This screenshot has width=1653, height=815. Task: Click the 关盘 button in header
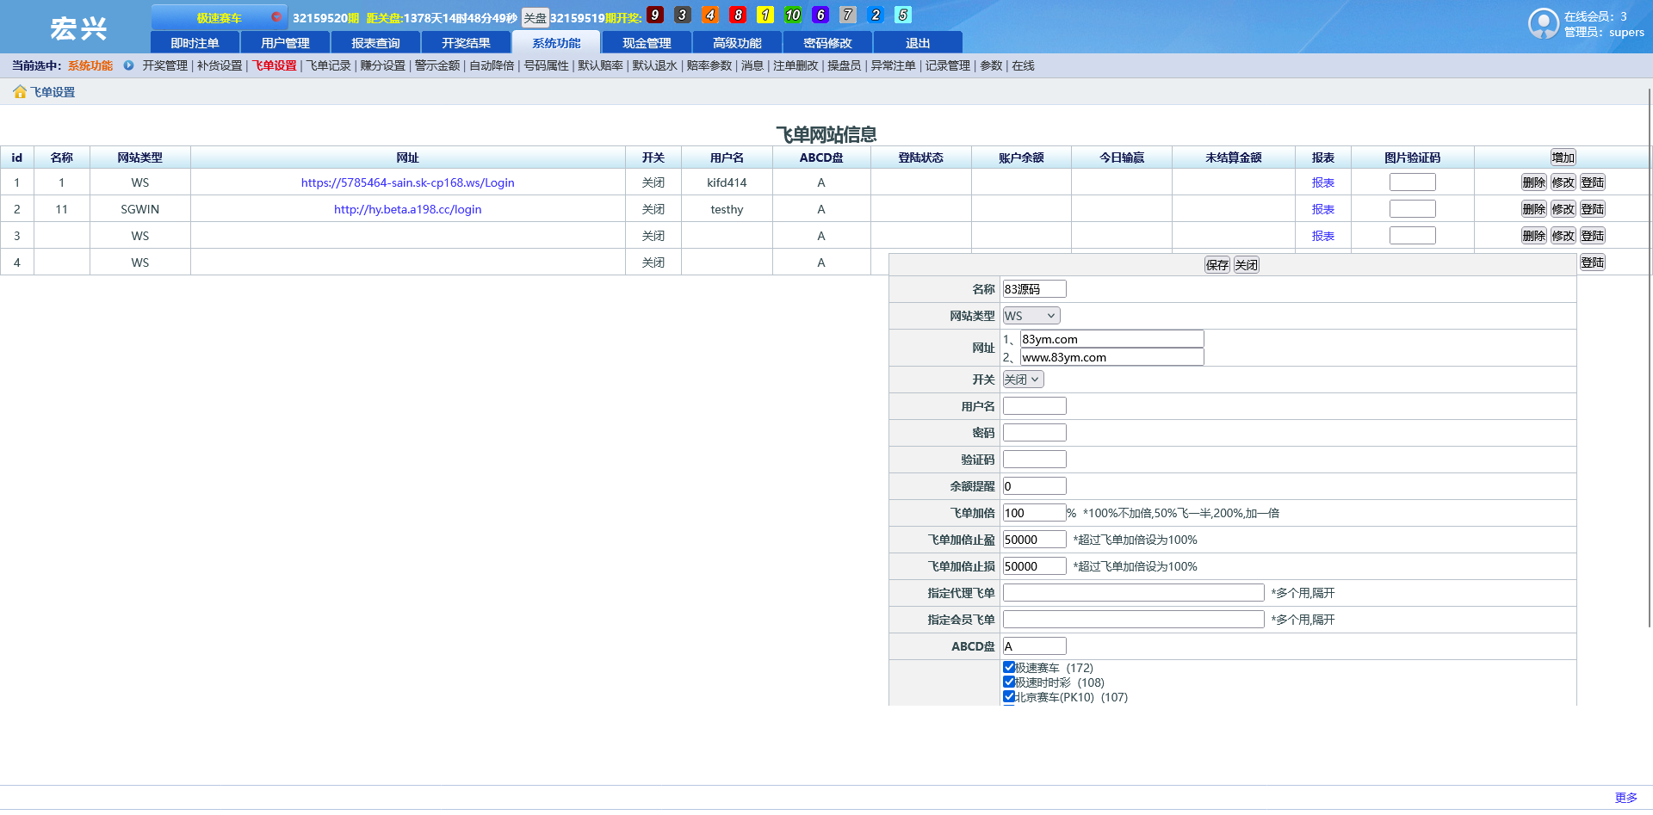pyautogui.click(x=535, y=18)
